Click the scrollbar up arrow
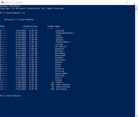 (x=137, y=6)
